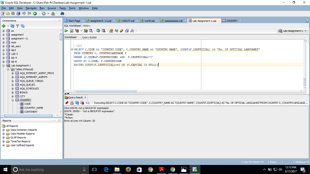Execute the query with the green Run arrow

click(67, 31)
